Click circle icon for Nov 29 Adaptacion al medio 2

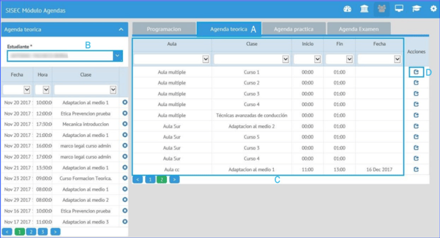125,199
